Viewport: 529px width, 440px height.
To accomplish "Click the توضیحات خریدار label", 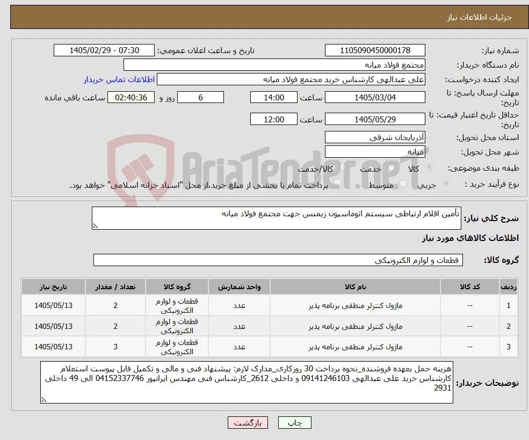I will 488,383.
